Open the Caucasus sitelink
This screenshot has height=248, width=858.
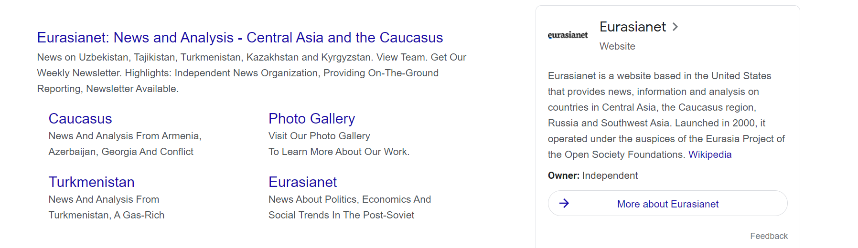[80, 118]
